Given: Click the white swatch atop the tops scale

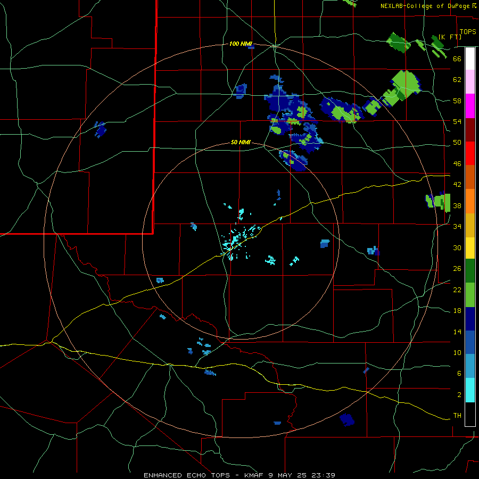Looking at the screenshot, I should pyautogui.click(x=470, y=59).
